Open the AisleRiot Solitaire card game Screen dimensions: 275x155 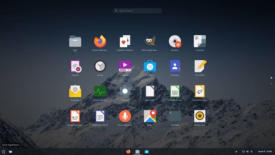(125, 41)
